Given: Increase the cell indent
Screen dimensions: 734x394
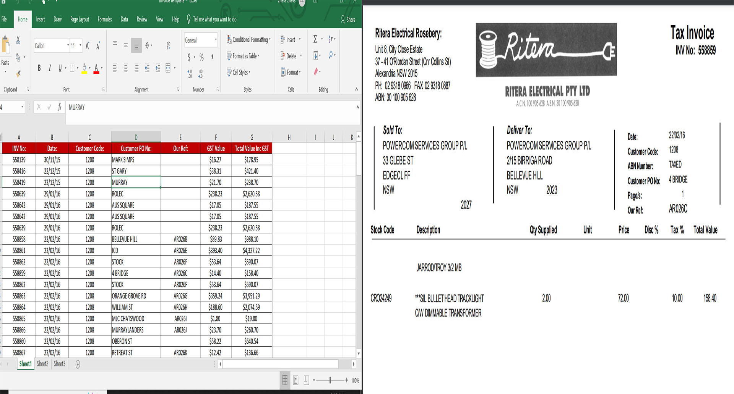Looking at the screenshot, I should (x=158, y=68).
